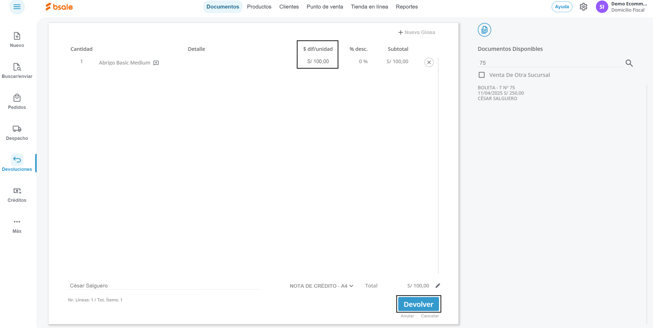Image resolution: width=653 pixels, height=328 pixels.
Task: Edit the total with the pencil icon
Action: coord(438,285)
